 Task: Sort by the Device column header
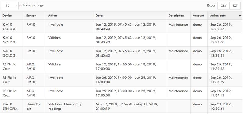tap(7, 16)
